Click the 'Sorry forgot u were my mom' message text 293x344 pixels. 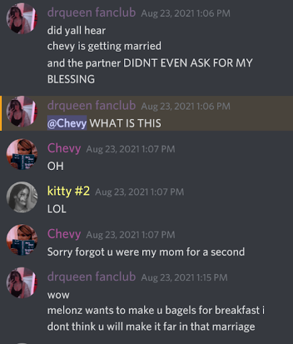point(145,252)
